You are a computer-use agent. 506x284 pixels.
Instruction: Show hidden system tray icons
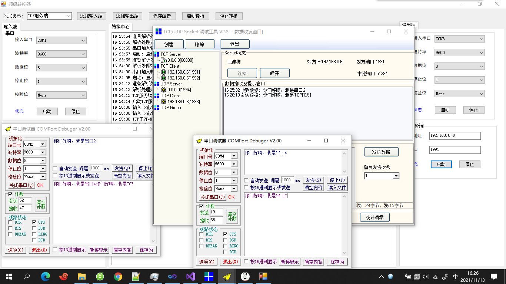382,276
